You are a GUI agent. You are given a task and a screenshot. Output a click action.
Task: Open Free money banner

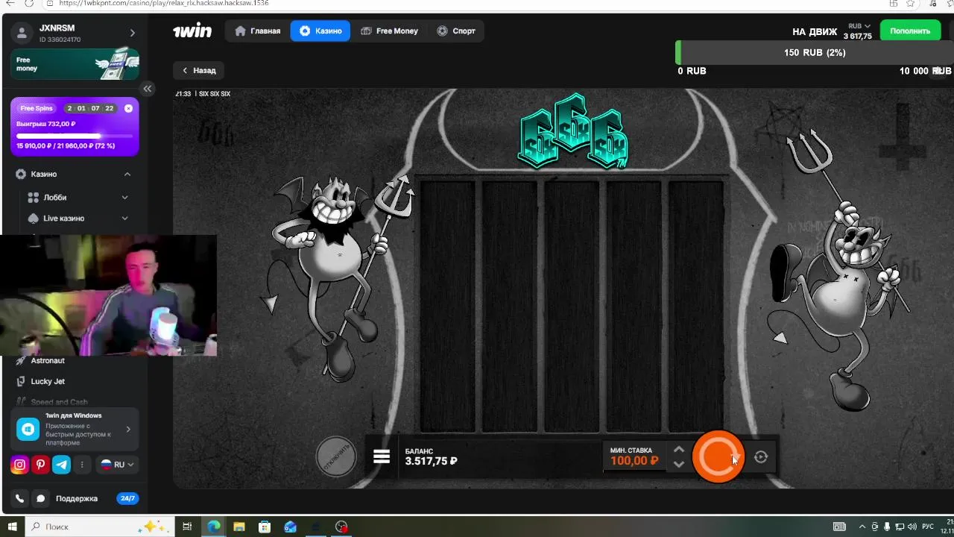[75, 64]
